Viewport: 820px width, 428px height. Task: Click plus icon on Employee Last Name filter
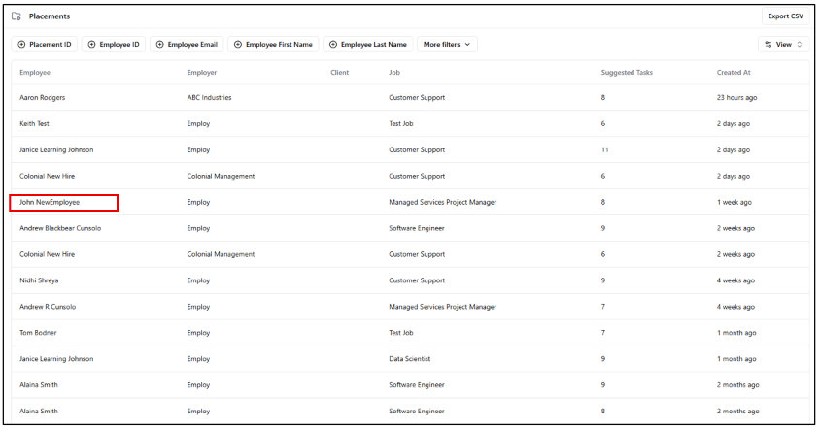[333, 44]
